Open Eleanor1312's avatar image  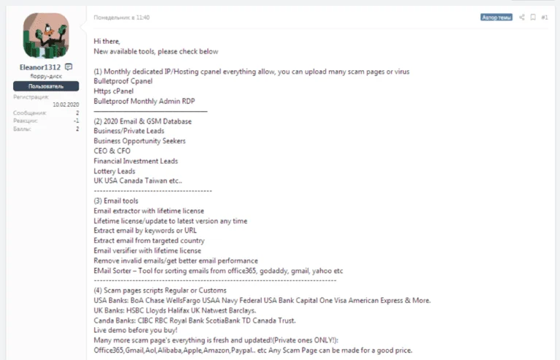tap(46, 35)
